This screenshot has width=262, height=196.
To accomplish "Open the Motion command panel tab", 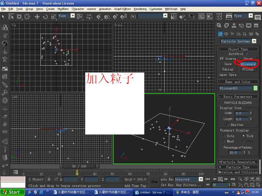I will pos(241,26).
